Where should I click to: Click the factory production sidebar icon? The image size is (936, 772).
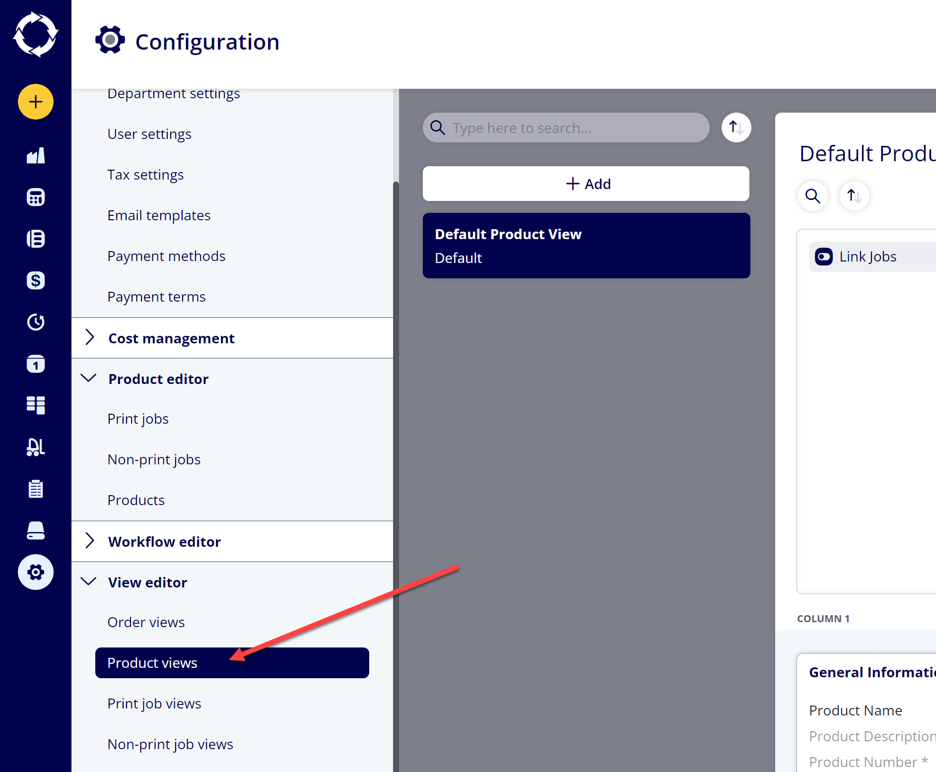[36, 155]
